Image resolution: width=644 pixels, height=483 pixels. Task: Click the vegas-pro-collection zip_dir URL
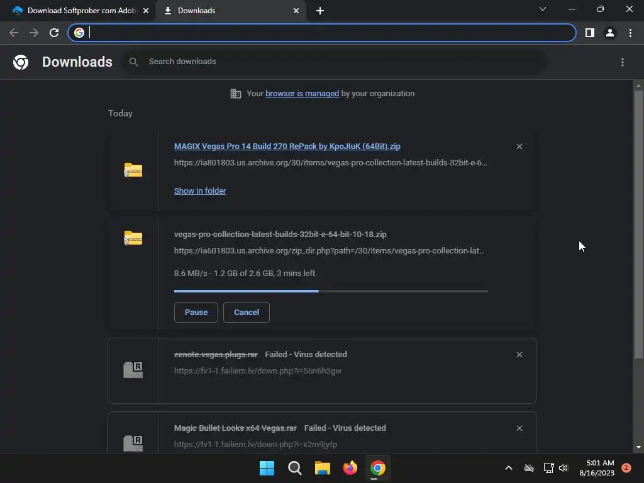(x=329, y=250)
